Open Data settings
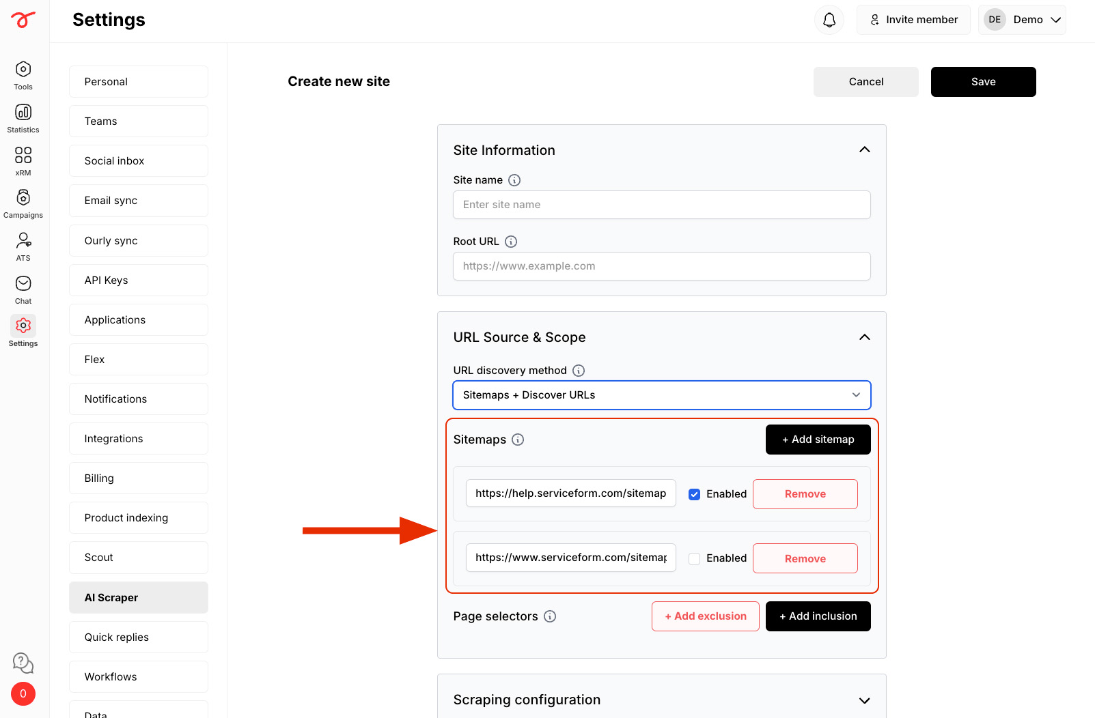The width and height of the screenshot is (1095, 718). (x=139, y=710)
